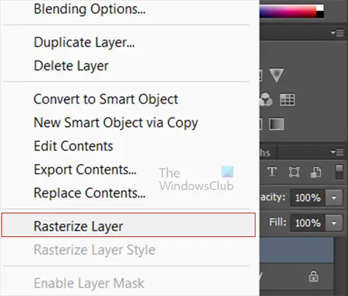Toggle the layer filtering switch
Image resolution: width=348 pixels, height=296 pixels.
coord(339,172)
